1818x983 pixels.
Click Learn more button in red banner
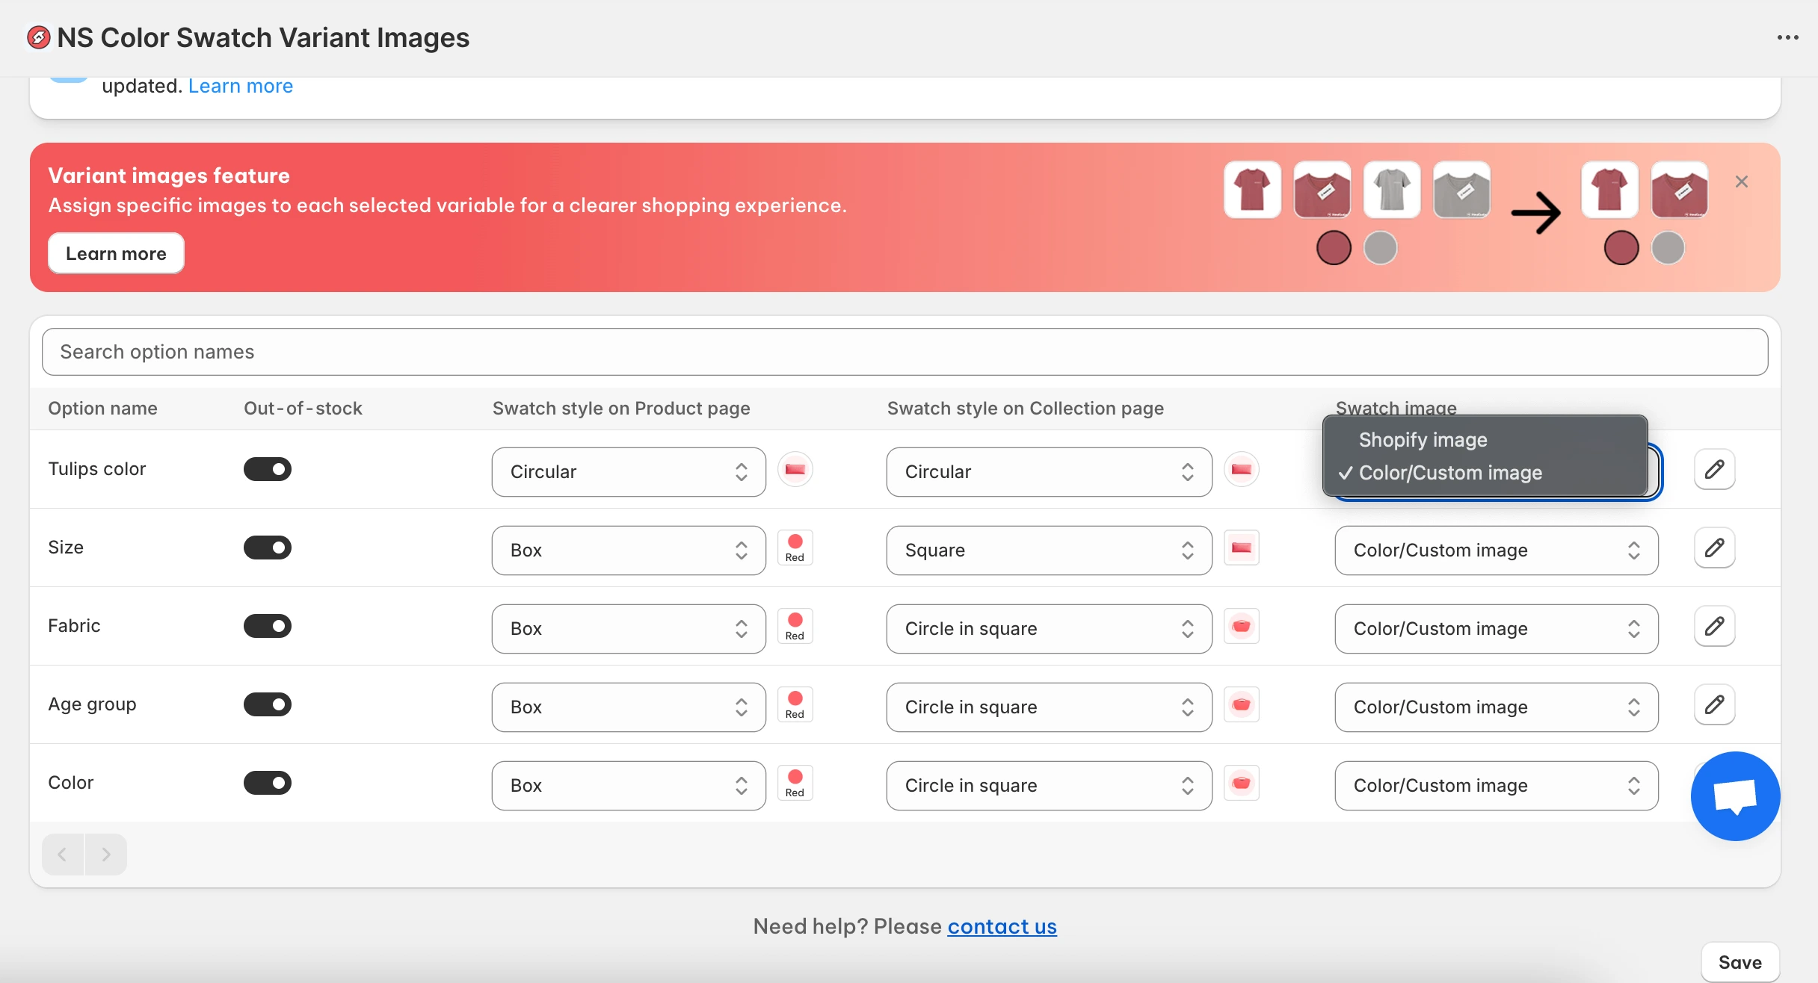[x=116, y=253]
